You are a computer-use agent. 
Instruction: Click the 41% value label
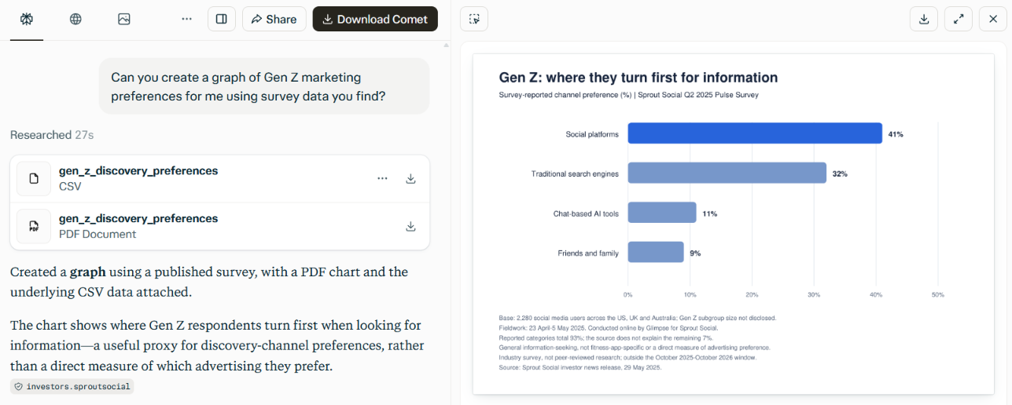point(896,134)
